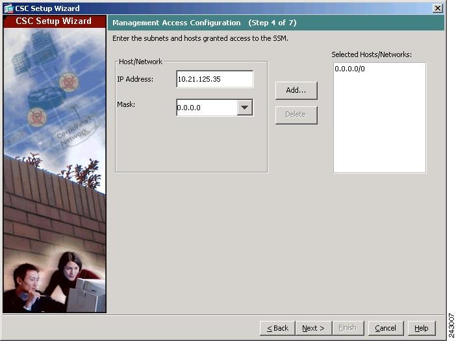The height and width of the screenshot is (341, 456).
Task: Click the red CSC Setup Wizard sidebar banner
Action: click(x=55, y=21)
